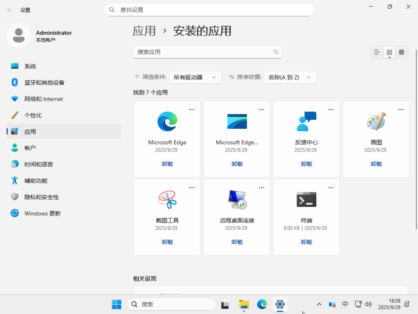The width and height of the screenshot is (418, 314).
Task: Open more options for 反馈中心 card
Action: coord(331,109)
